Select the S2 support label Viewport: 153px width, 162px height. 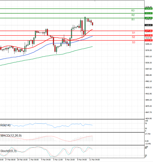(133, 37)
